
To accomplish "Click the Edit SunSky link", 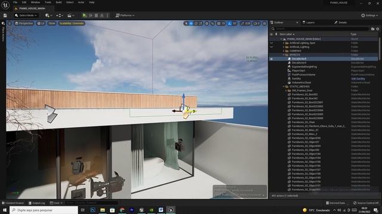I will (x=358, y=78).
